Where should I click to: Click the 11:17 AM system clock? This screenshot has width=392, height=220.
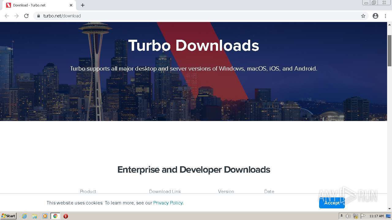tap(376, 216)
